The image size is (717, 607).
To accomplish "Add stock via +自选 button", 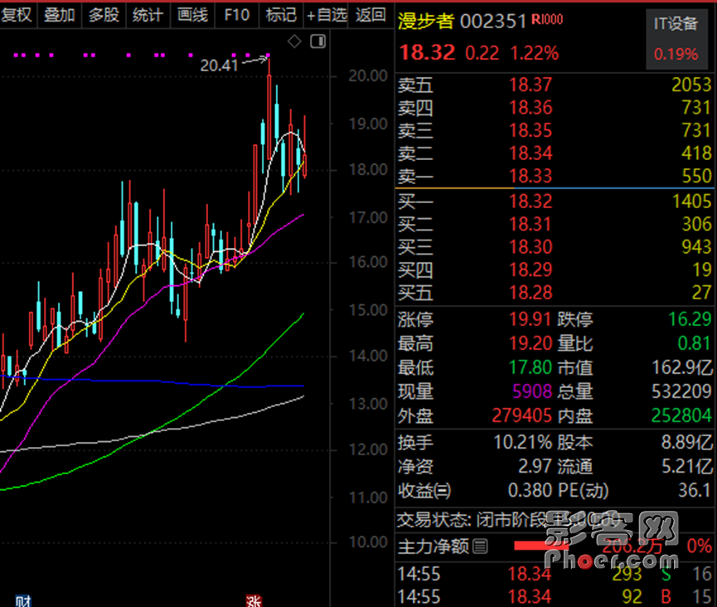I will (327, 15).
